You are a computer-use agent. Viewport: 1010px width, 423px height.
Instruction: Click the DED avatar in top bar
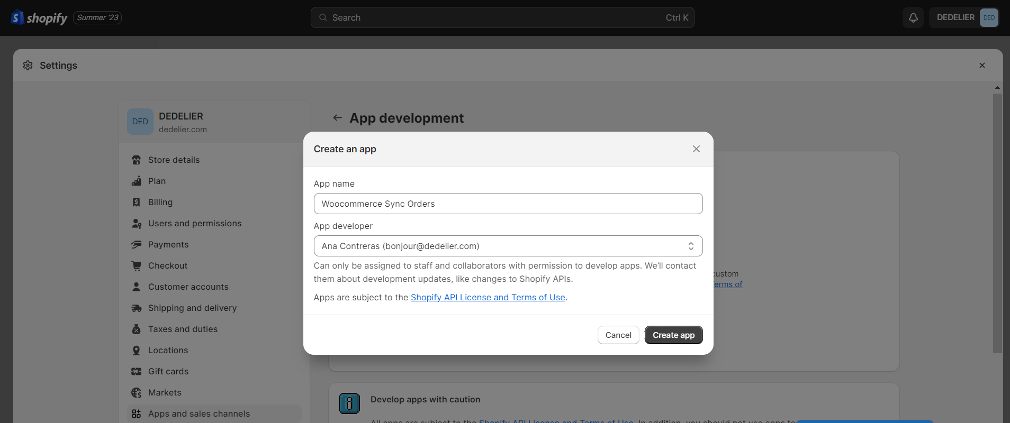[x=989, y=17]
